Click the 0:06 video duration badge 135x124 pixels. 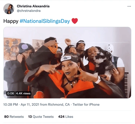[11, 93]
